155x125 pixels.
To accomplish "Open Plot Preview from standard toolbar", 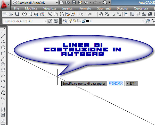I will point(30,14).
